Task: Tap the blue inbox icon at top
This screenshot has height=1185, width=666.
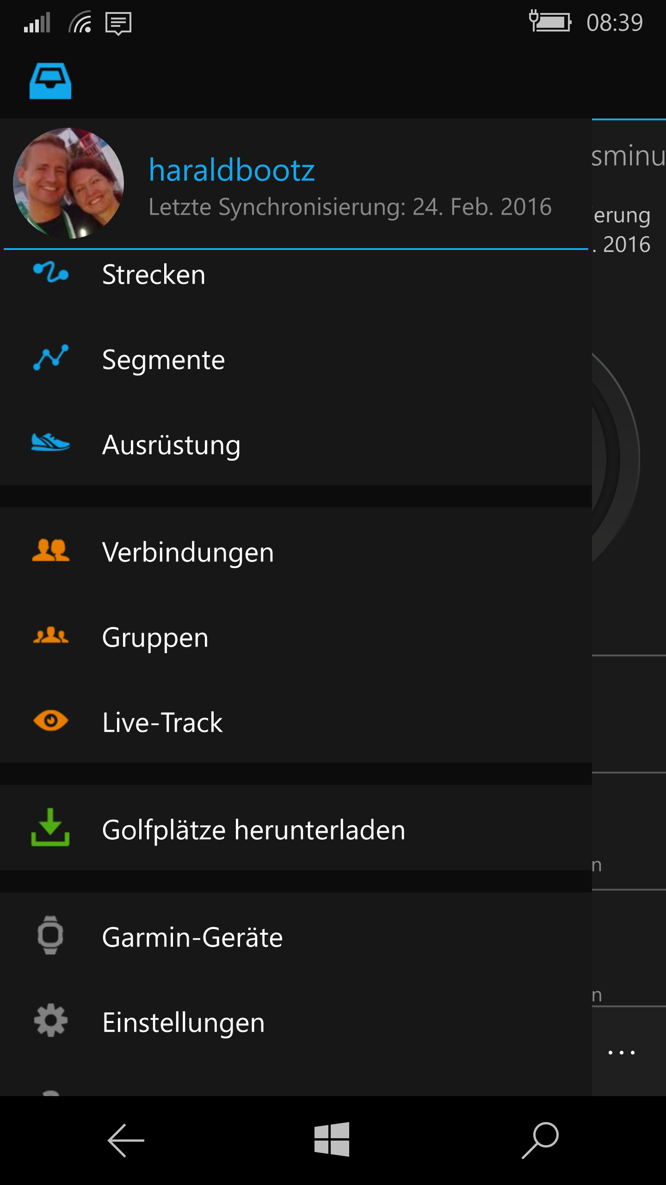Action: pyautogui.click(x=50, y=81)
